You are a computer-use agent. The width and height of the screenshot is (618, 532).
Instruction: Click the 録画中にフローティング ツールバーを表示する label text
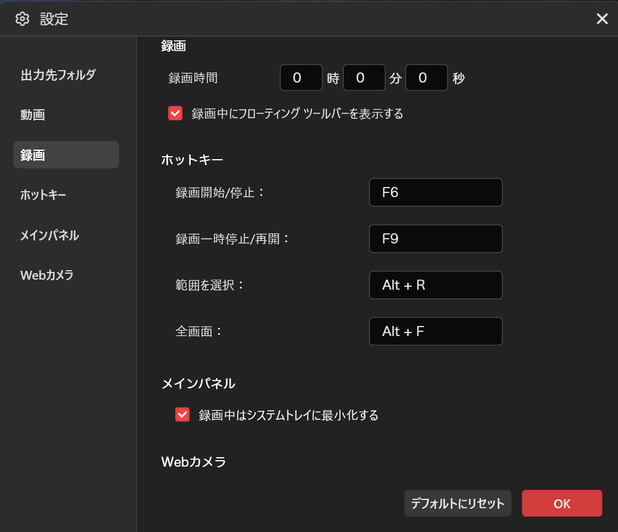pyautogui.click(x=297, y=113)
